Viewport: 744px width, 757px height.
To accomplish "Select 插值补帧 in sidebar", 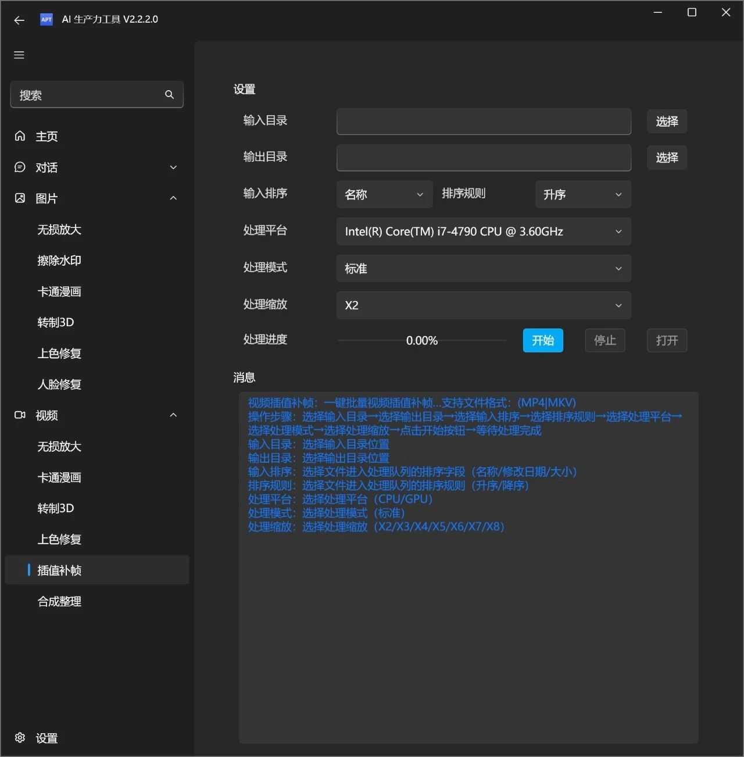I will (97, 570).
